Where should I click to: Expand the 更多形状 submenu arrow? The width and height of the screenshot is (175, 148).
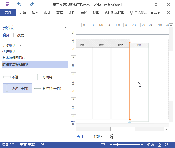click(x=20, y=45)
